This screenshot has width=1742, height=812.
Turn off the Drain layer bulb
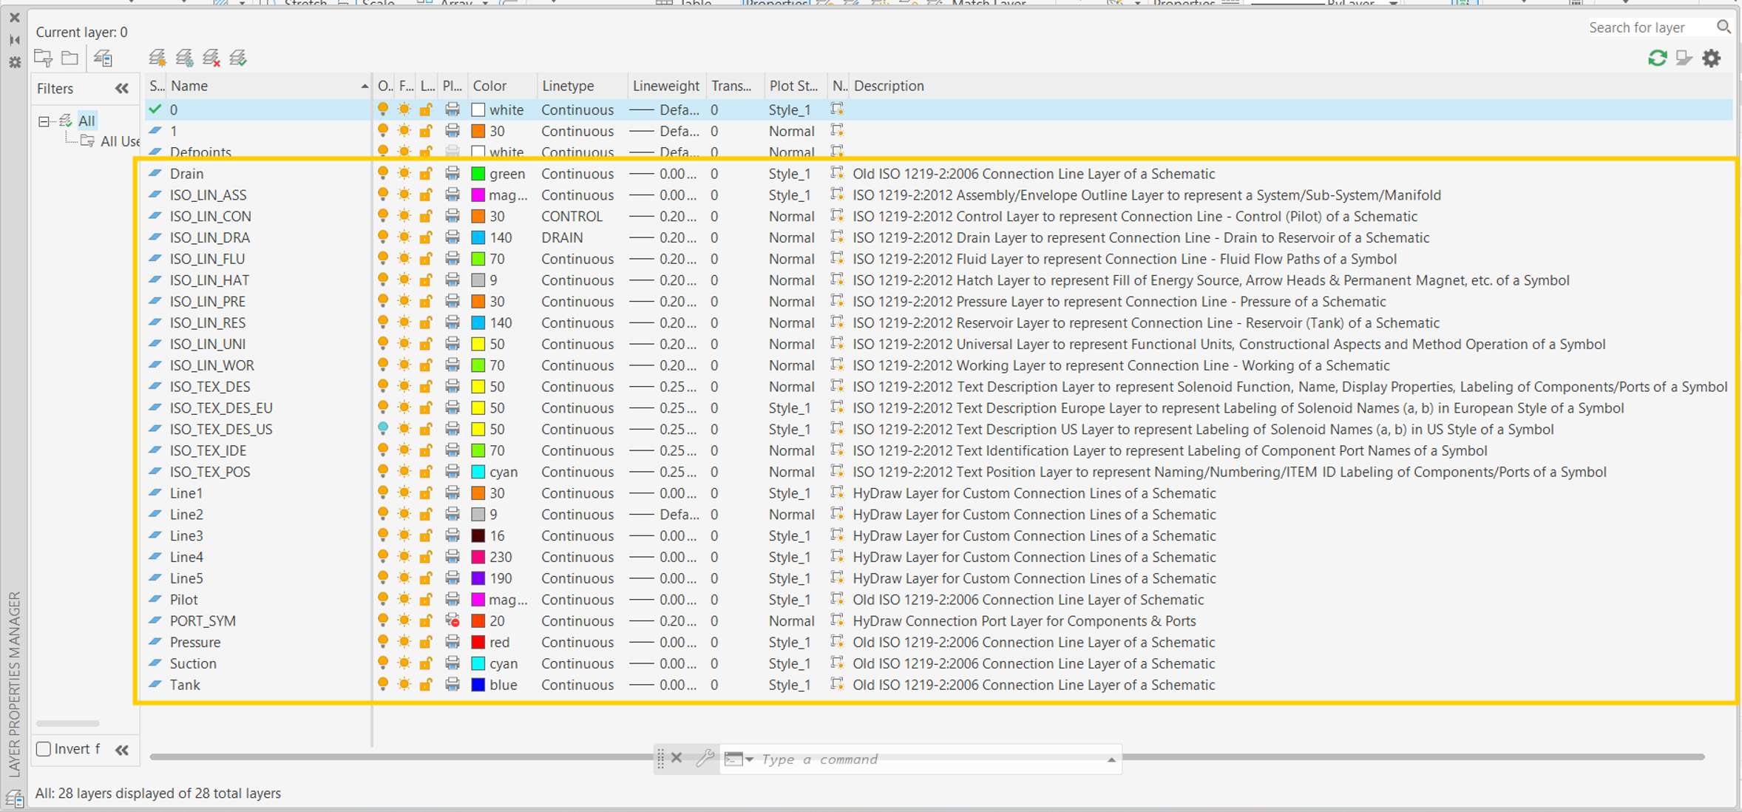point(383,174)
